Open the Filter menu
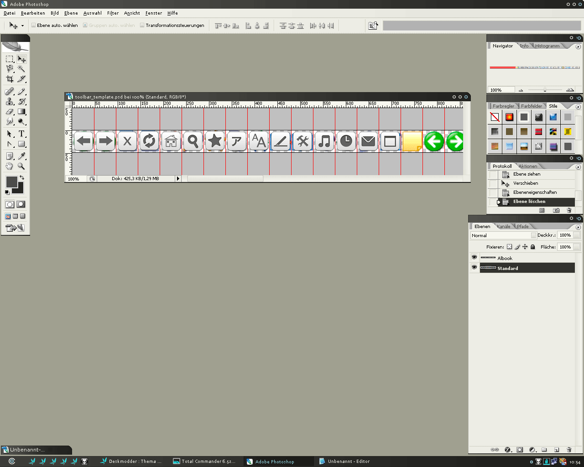The height and width of the screenshot is (467, 584). click(x=113, y=13)
